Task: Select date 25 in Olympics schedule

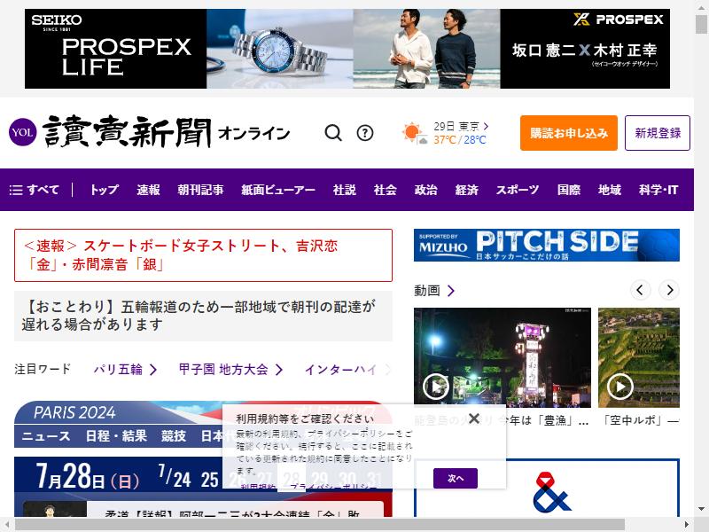Action: tap(209, 480)
